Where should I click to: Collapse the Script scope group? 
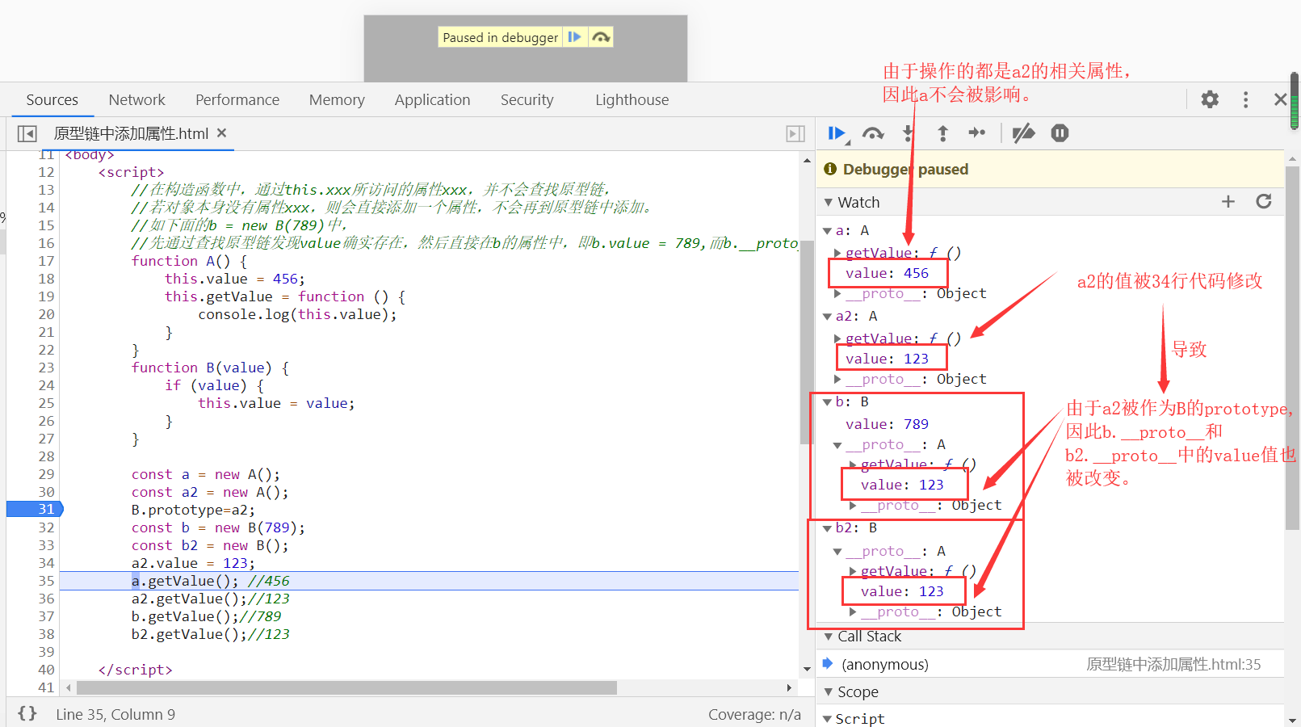coord(827,719)
